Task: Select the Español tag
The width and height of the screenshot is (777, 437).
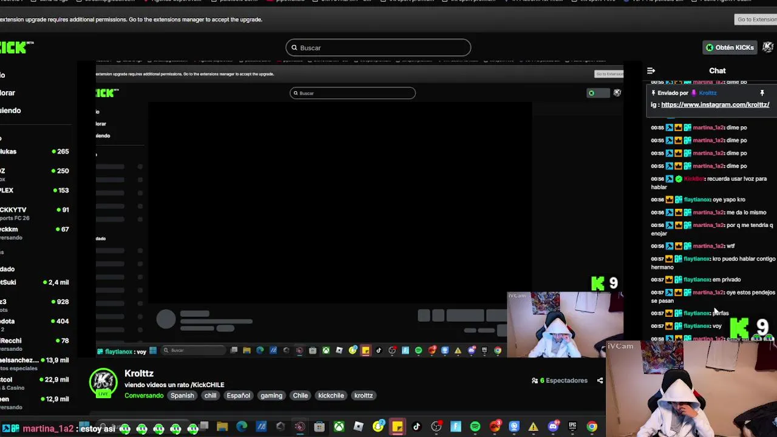Action: [238, 396]
